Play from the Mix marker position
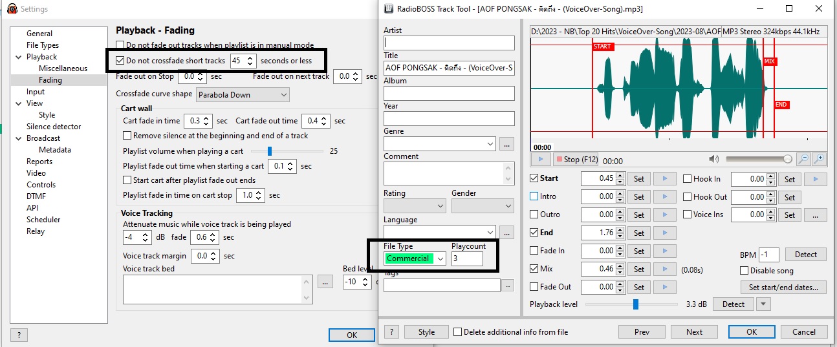This screenshot has width=837, height=347. click(664, 269)
